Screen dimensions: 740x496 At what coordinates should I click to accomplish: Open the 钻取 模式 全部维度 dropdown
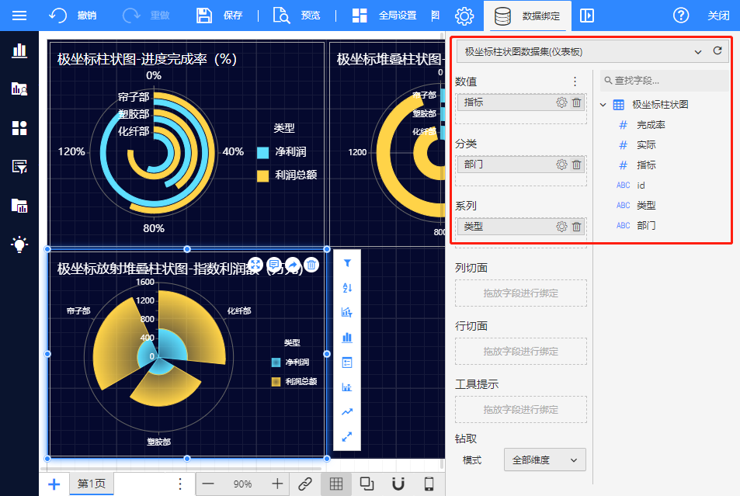coord(544,460)
